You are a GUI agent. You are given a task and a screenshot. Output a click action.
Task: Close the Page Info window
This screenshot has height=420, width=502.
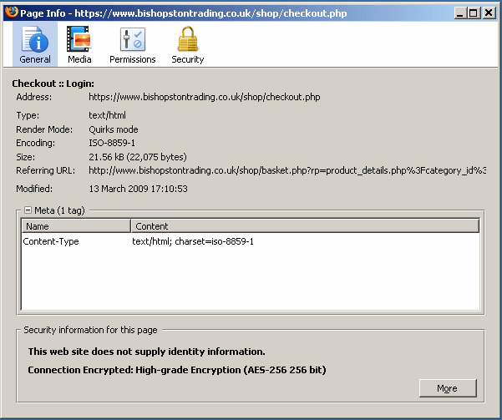[489, 13]
